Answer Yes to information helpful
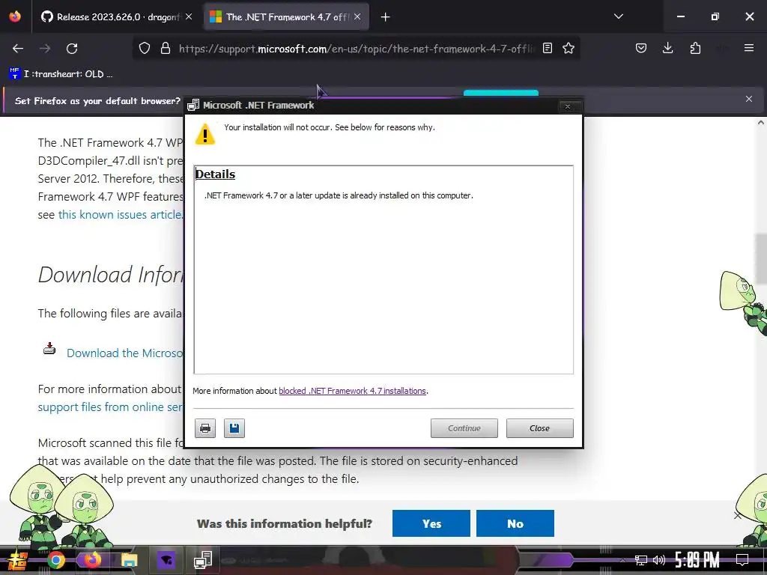 431,523
